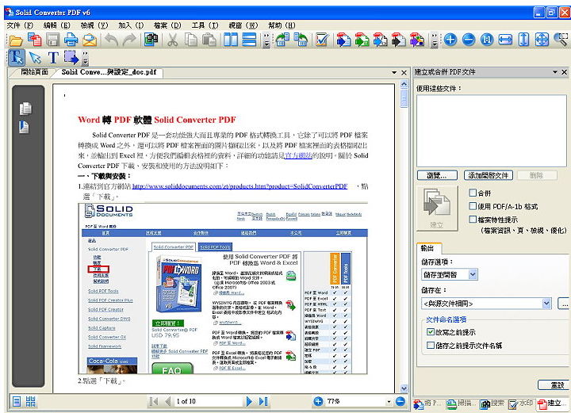Undo the last action

(111, 40)
